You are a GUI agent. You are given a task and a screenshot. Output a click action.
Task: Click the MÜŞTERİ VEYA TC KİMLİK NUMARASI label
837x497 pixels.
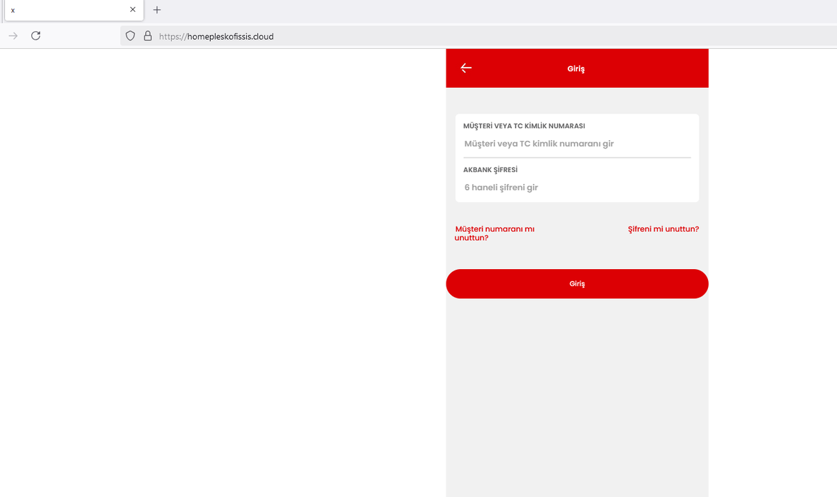[524, 126]
